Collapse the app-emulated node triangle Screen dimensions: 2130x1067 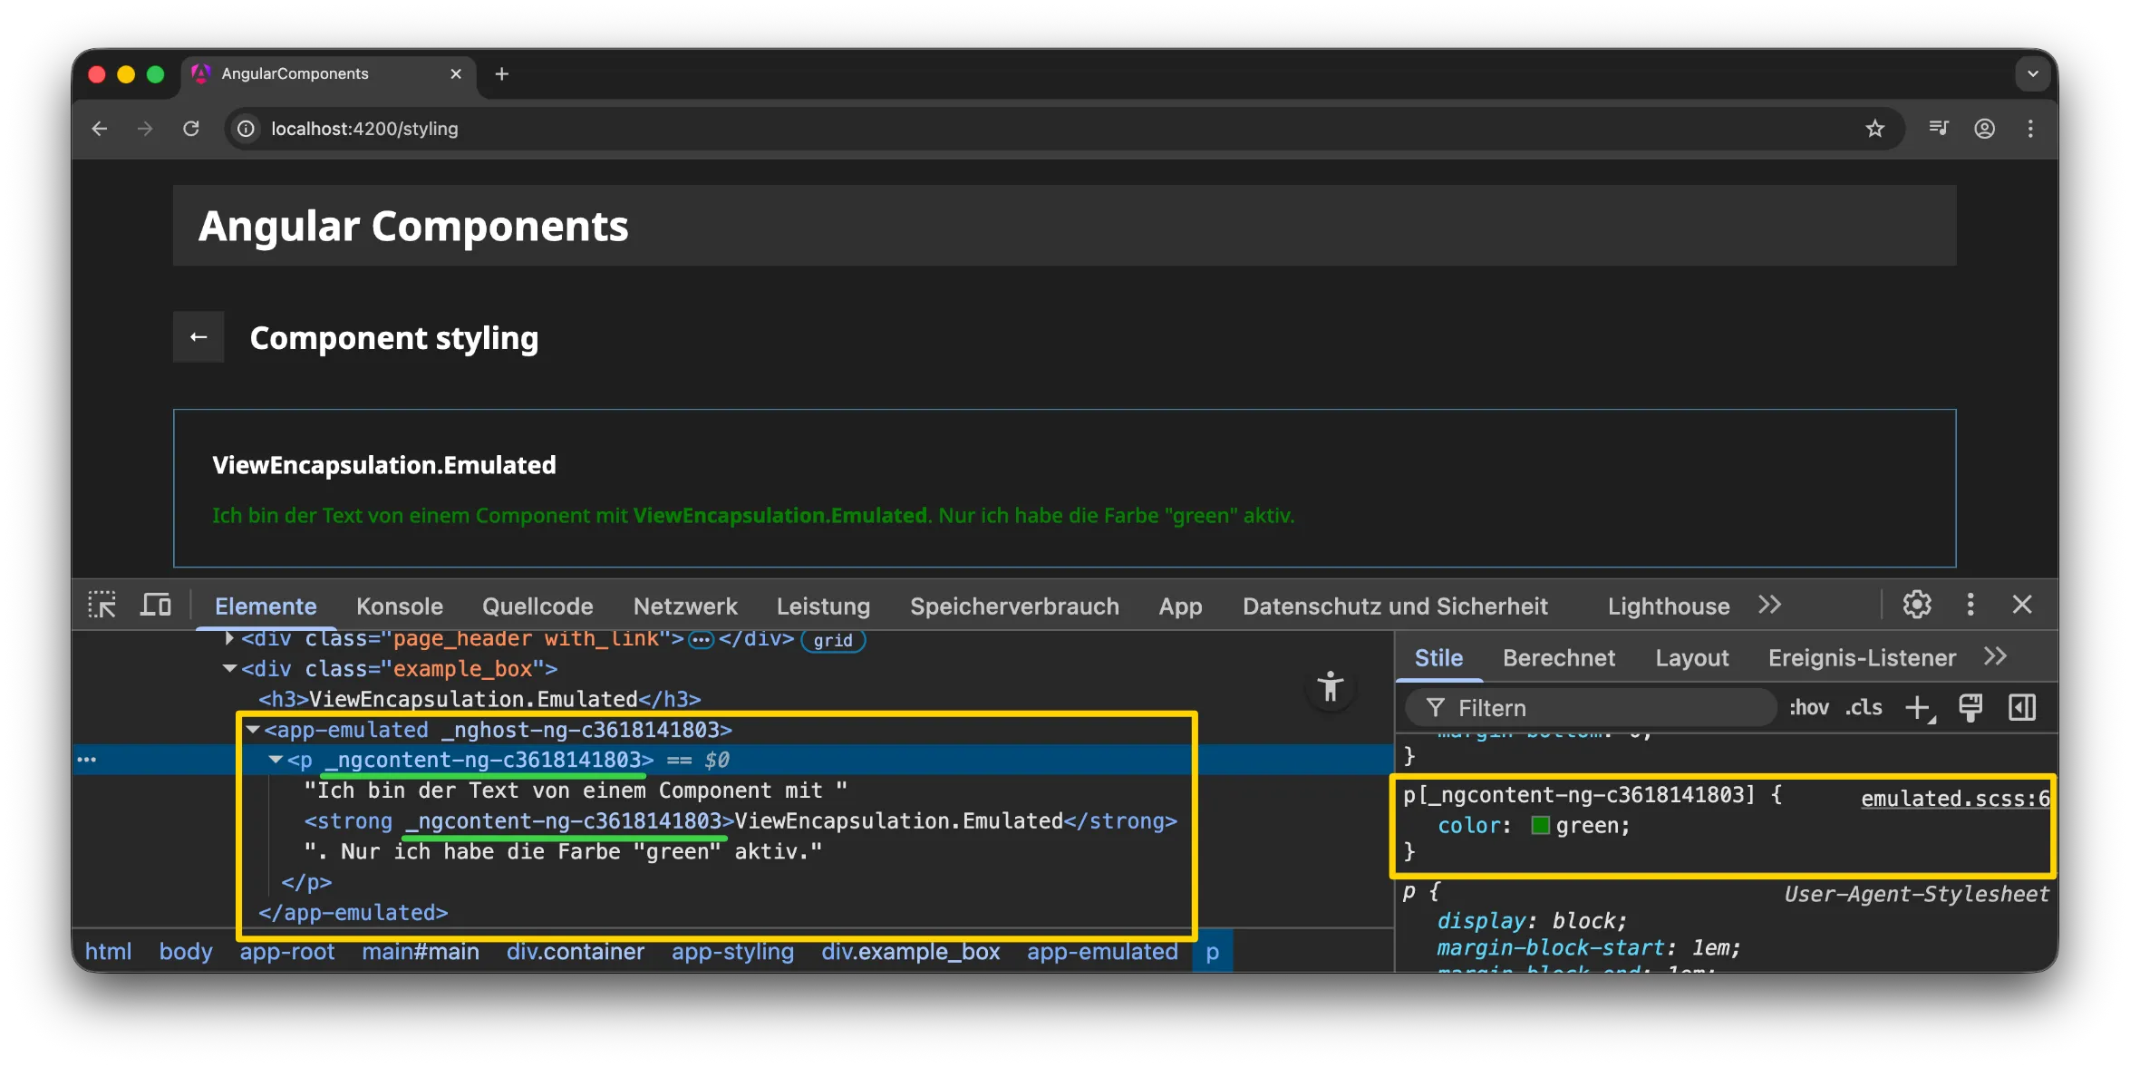coord(254,730)
